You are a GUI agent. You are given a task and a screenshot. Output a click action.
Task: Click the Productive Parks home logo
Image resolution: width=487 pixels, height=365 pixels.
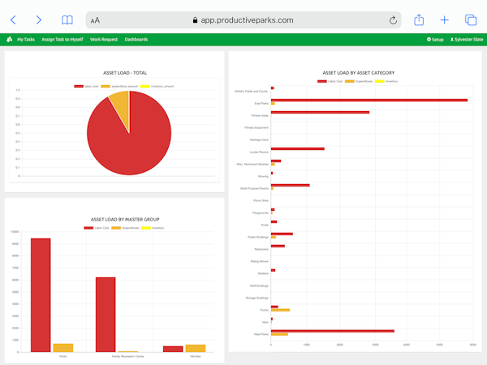(x=9, y=39)
